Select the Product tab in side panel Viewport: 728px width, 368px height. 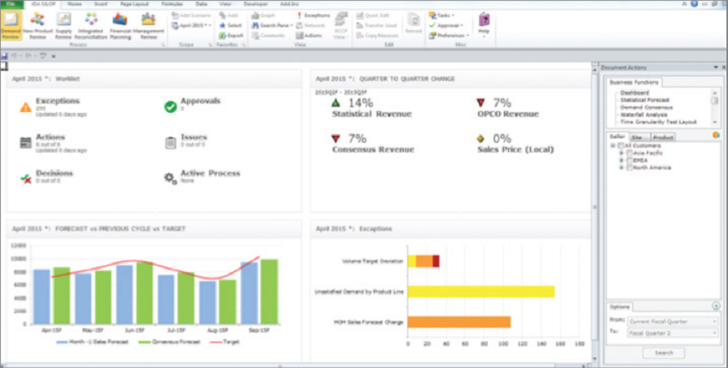point(662,137)
